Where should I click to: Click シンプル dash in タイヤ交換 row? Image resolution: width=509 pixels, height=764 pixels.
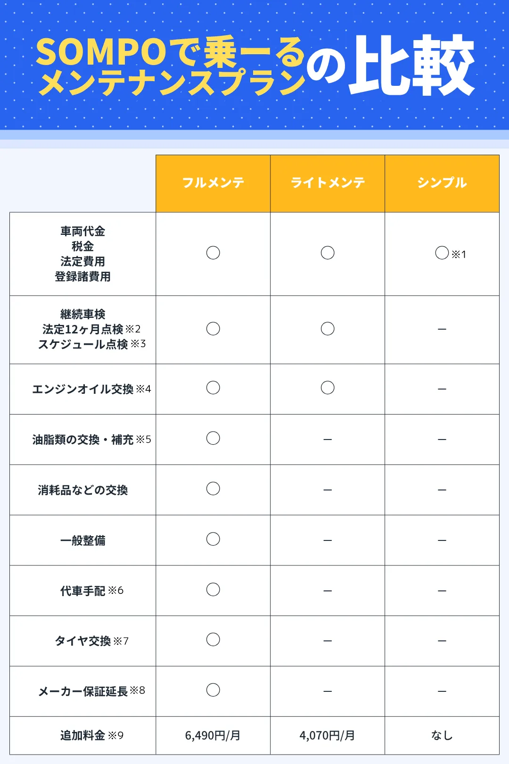(x=442, y=641)
